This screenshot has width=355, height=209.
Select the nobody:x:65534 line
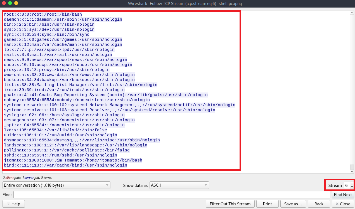[77, 100]
